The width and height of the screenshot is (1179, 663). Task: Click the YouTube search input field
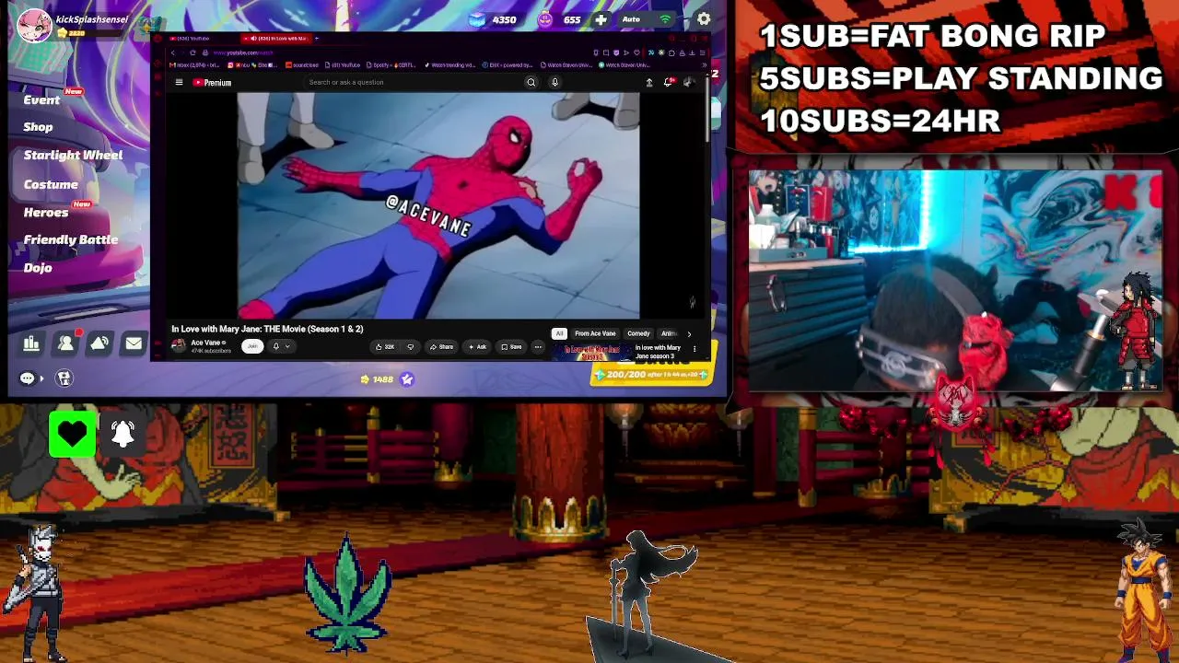point(413,83)
